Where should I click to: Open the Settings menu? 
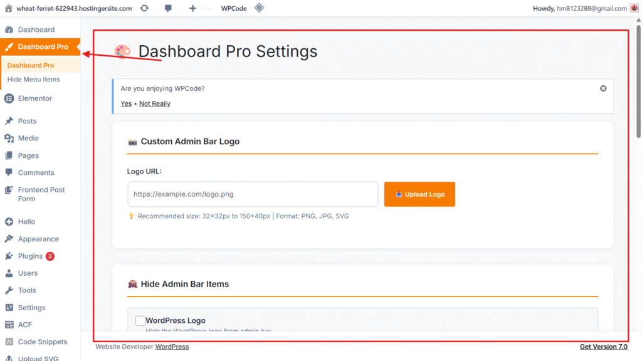pyautogui.click(x=31, y=307)
